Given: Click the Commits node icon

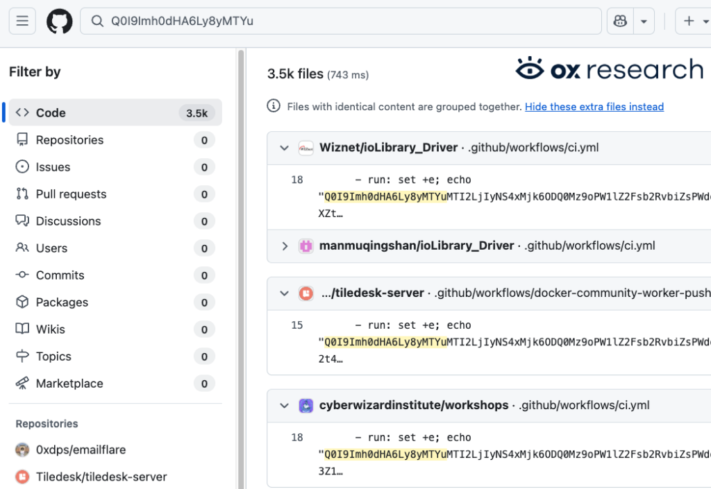Looking at the screenshot, I should [x=22, y=275].
